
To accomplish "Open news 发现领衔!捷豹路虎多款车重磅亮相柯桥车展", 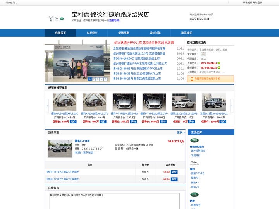I will [139, 48].
